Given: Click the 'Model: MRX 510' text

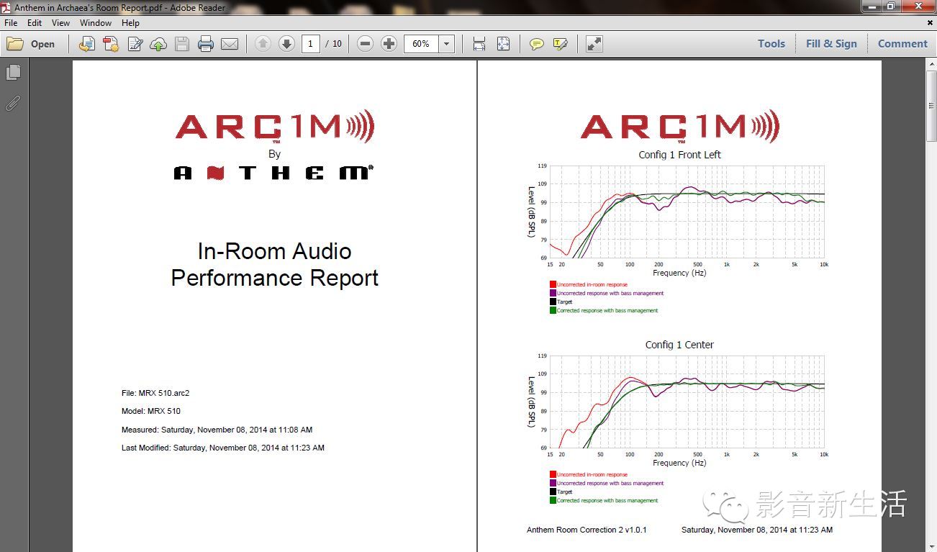Looking at the screenshot, I should pyautogui.click(x=151, y=412).
